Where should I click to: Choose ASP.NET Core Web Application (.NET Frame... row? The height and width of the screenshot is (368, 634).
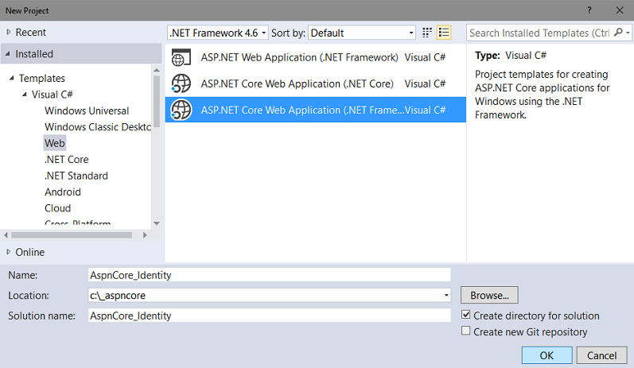pos(315,110)
